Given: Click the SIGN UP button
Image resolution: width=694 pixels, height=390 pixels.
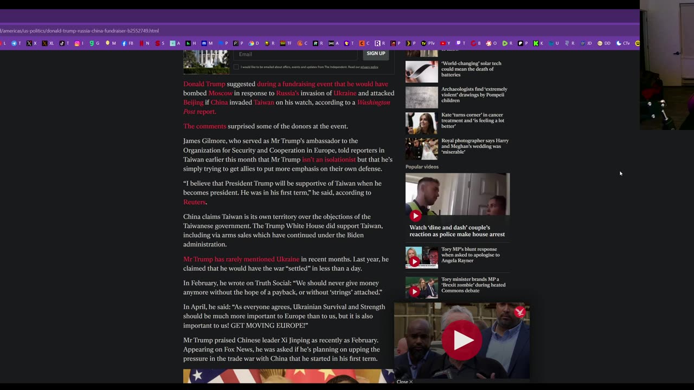Looking at the screenshot, I should [376, 54].
